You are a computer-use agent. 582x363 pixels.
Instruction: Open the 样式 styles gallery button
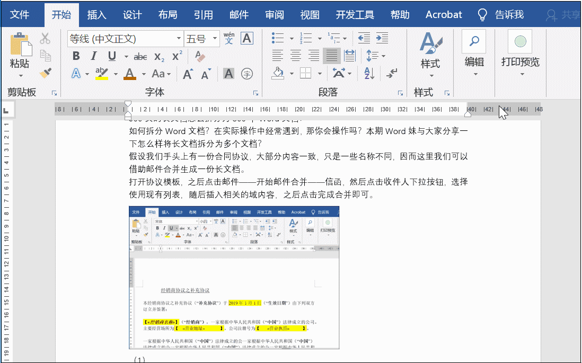click(x=430, y=55)
